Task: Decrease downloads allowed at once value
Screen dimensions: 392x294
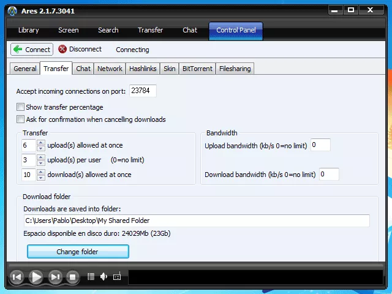Action: [x=41, y=178]
